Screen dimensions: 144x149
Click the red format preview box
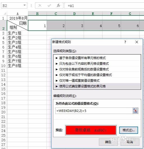(x=91, y=130)
